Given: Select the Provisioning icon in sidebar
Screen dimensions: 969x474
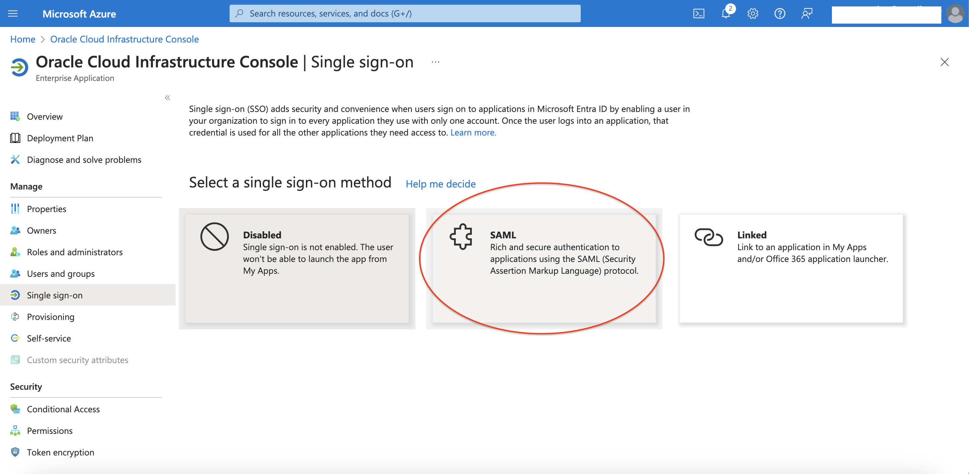Looking at the screenshot, I should pos(15,317).
